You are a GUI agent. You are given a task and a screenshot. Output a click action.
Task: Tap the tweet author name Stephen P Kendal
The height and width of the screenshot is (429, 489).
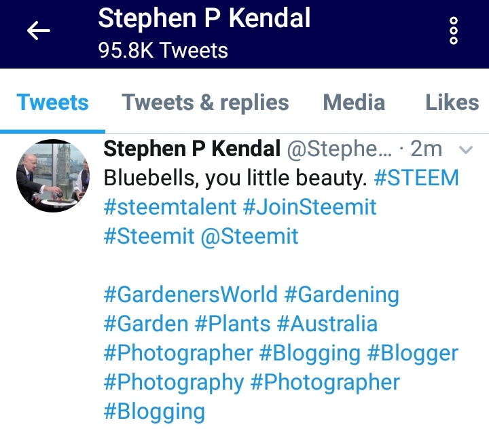coord(192,149)
